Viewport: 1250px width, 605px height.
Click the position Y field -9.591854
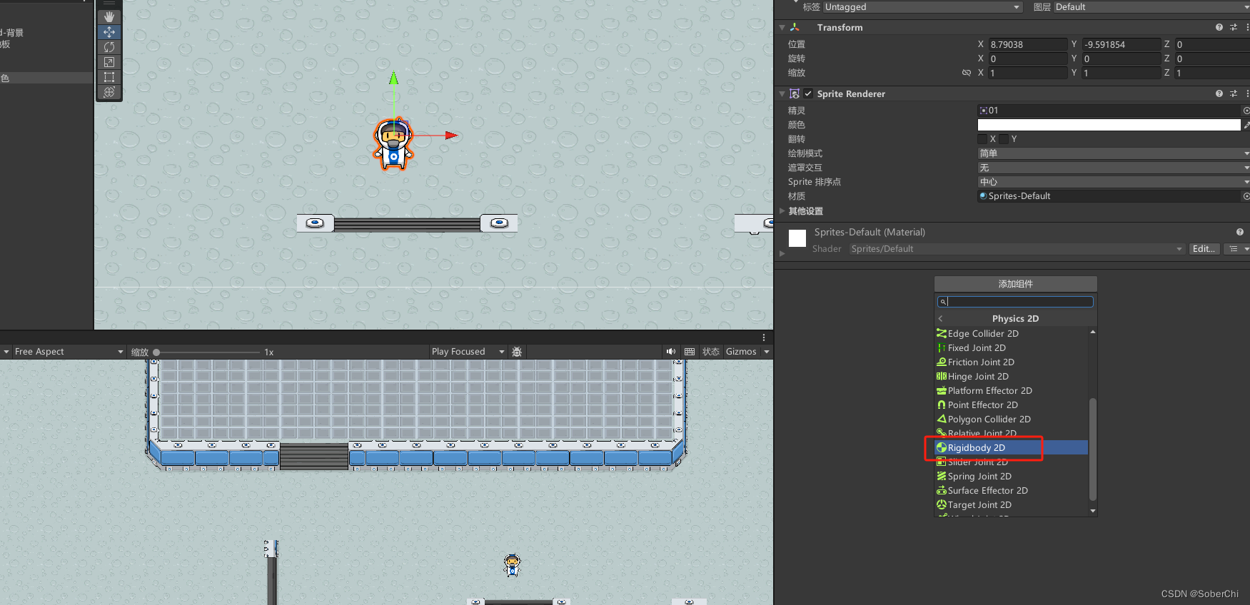[1122, 44]
